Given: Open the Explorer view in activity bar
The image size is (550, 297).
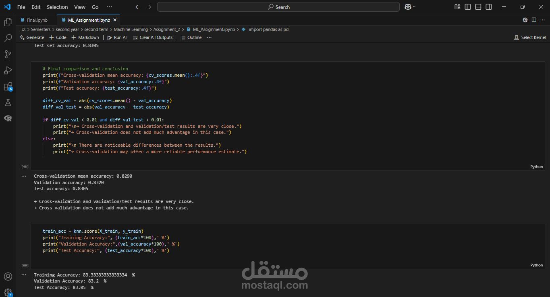Looking at the screenshot, I should pos(8,22).
